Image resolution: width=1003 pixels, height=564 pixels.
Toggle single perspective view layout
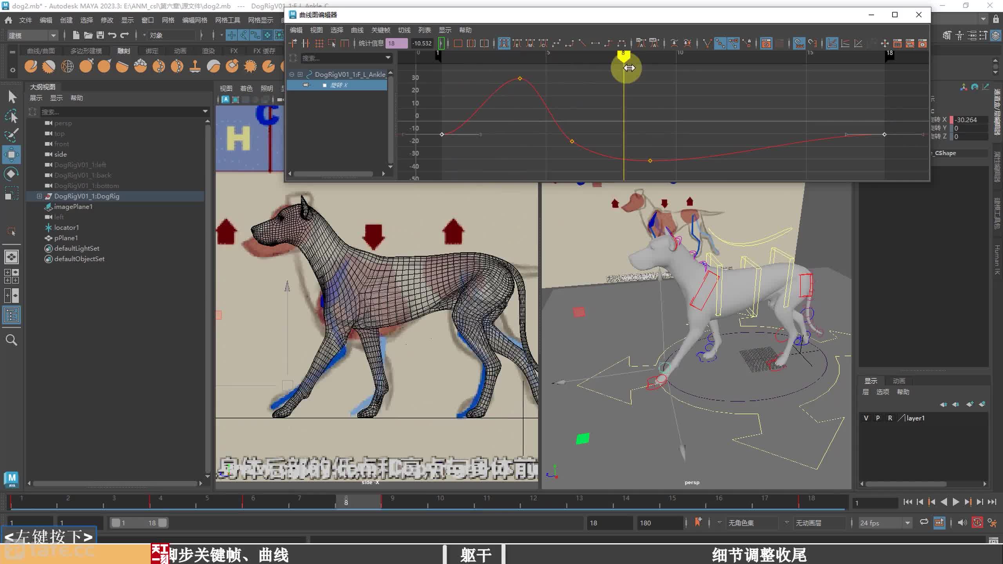12,257
